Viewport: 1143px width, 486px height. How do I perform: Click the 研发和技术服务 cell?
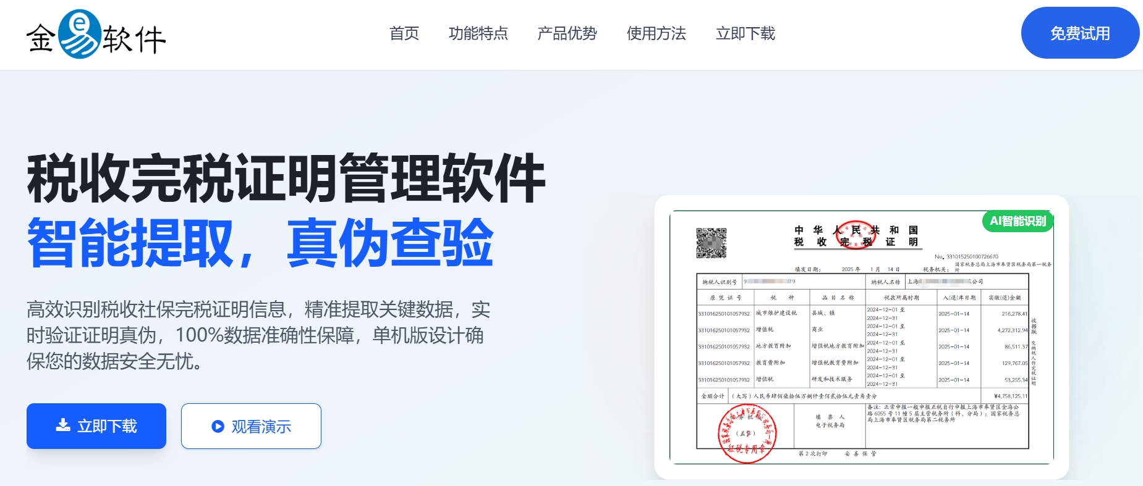832,379
